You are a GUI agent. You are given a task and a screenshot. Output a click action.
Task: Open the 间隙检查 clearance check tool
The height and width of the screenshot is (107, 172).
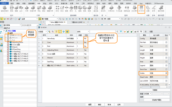click(127, 9)
